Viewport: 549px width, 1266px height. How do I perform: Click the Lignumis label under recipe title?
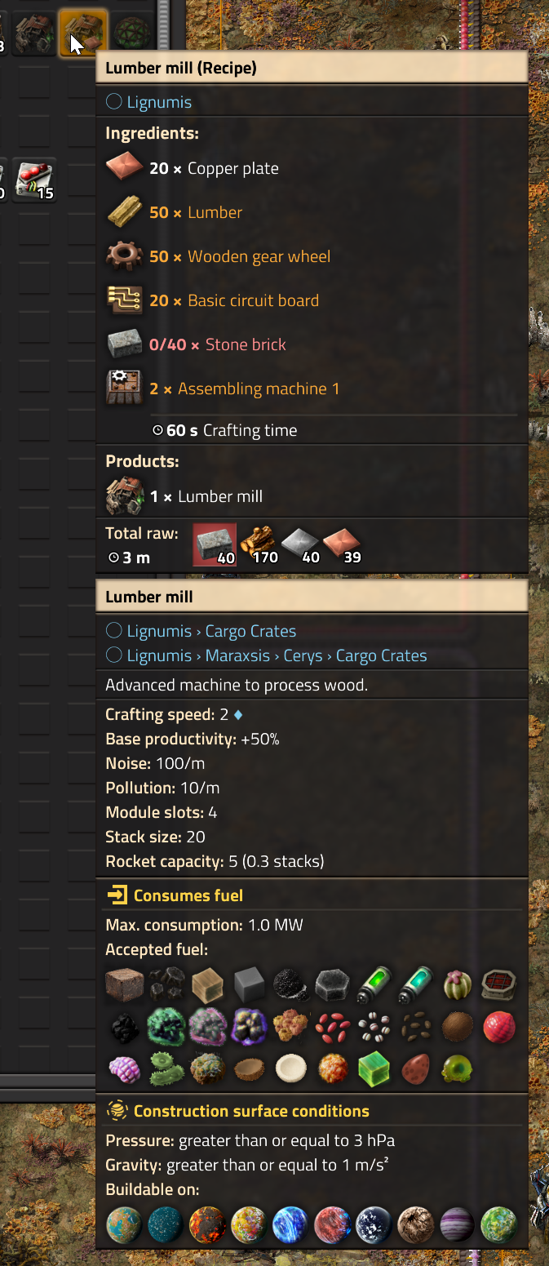(159, 102)
